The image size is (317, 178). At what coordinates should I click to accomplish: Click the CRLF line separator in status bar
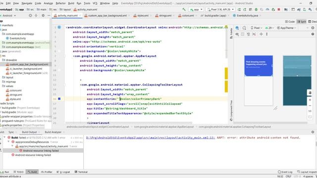click(288, 177)
